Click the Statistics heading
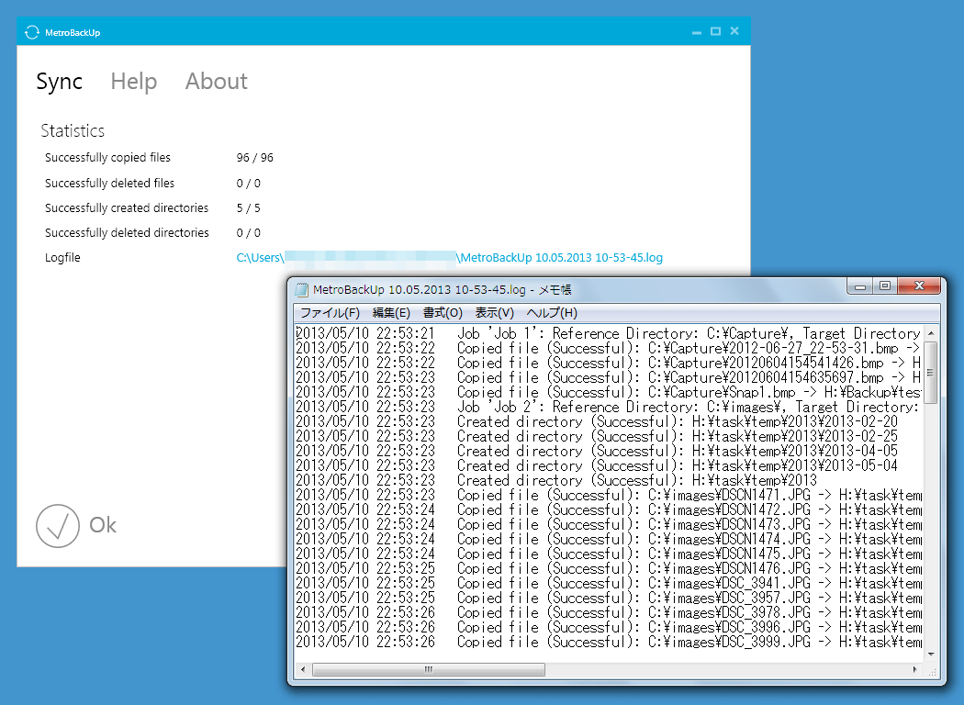Viewport: 964px width, 705px height. [73, 130]
